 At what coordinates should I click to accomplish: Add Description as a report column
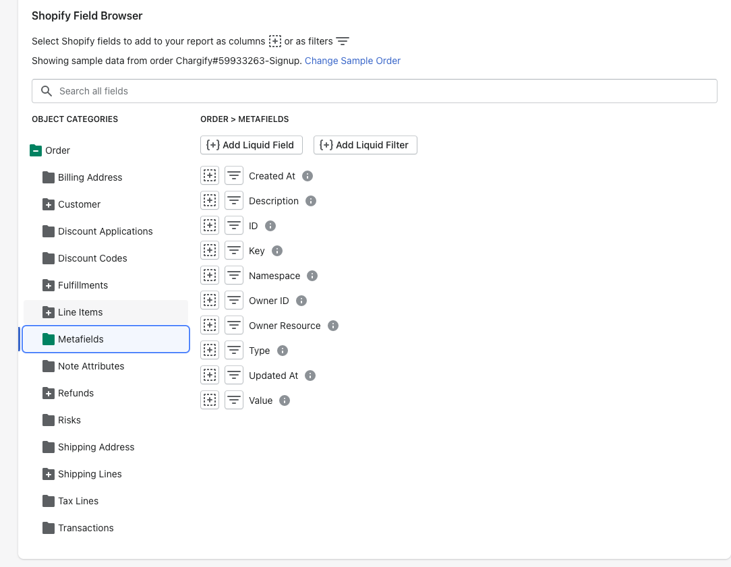[210, 201]
